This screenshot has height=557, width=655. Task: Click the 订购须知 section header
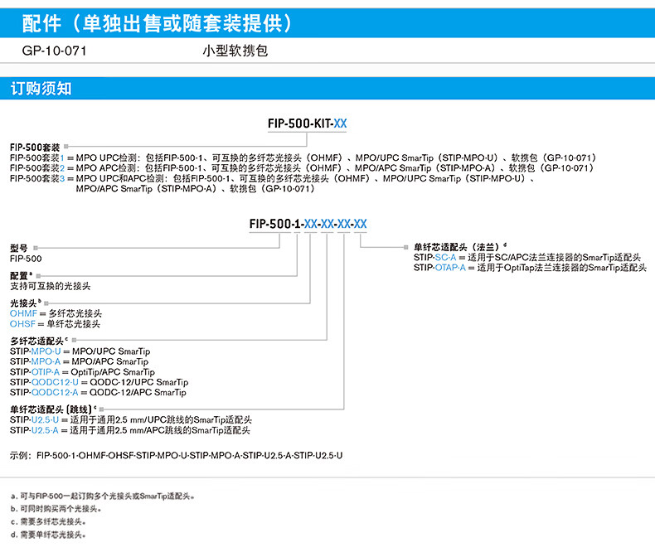pyautogui.click(x=41, y=89)
